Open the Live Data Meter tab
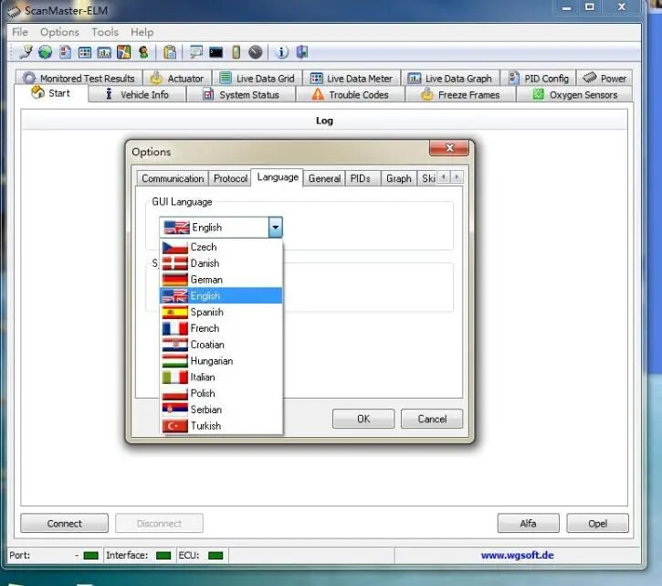The image size is (662, 586). [x=352, y=79]
